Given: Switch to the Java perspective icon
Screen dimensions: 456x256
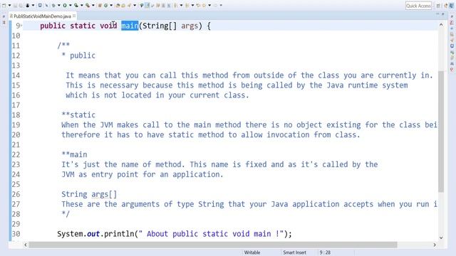Looking at the screenshot, I should point(452,6).
